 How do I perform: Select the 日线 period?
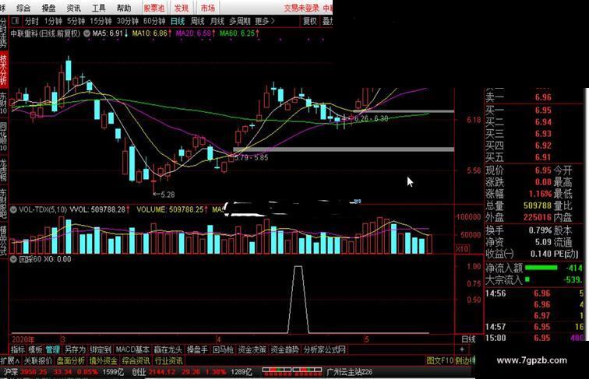(x=178, y=21)
